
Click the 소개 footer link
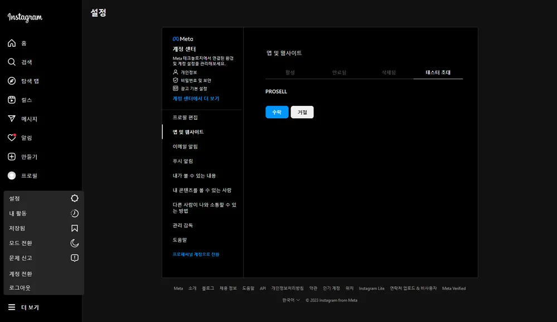point(192,288)
